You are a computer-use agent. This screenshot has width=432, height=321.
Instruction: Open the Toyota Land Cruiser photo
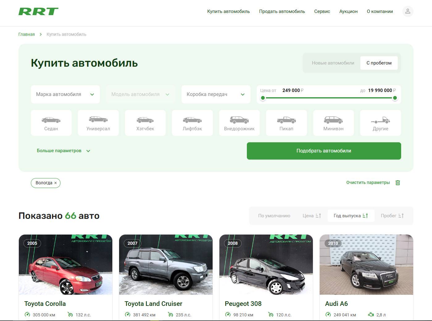pos(166,265)
